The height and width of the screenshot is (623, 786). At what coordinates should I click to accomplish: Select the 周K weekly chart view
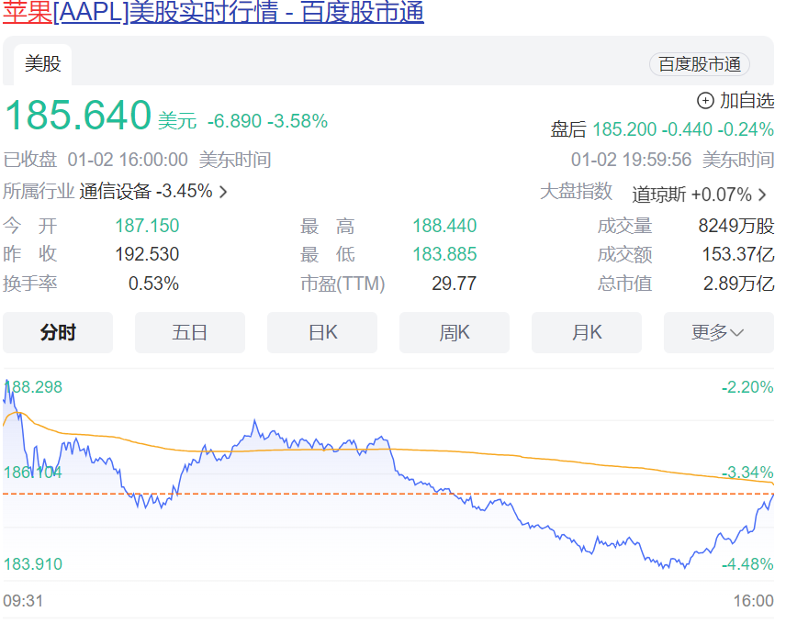[455, 333]
